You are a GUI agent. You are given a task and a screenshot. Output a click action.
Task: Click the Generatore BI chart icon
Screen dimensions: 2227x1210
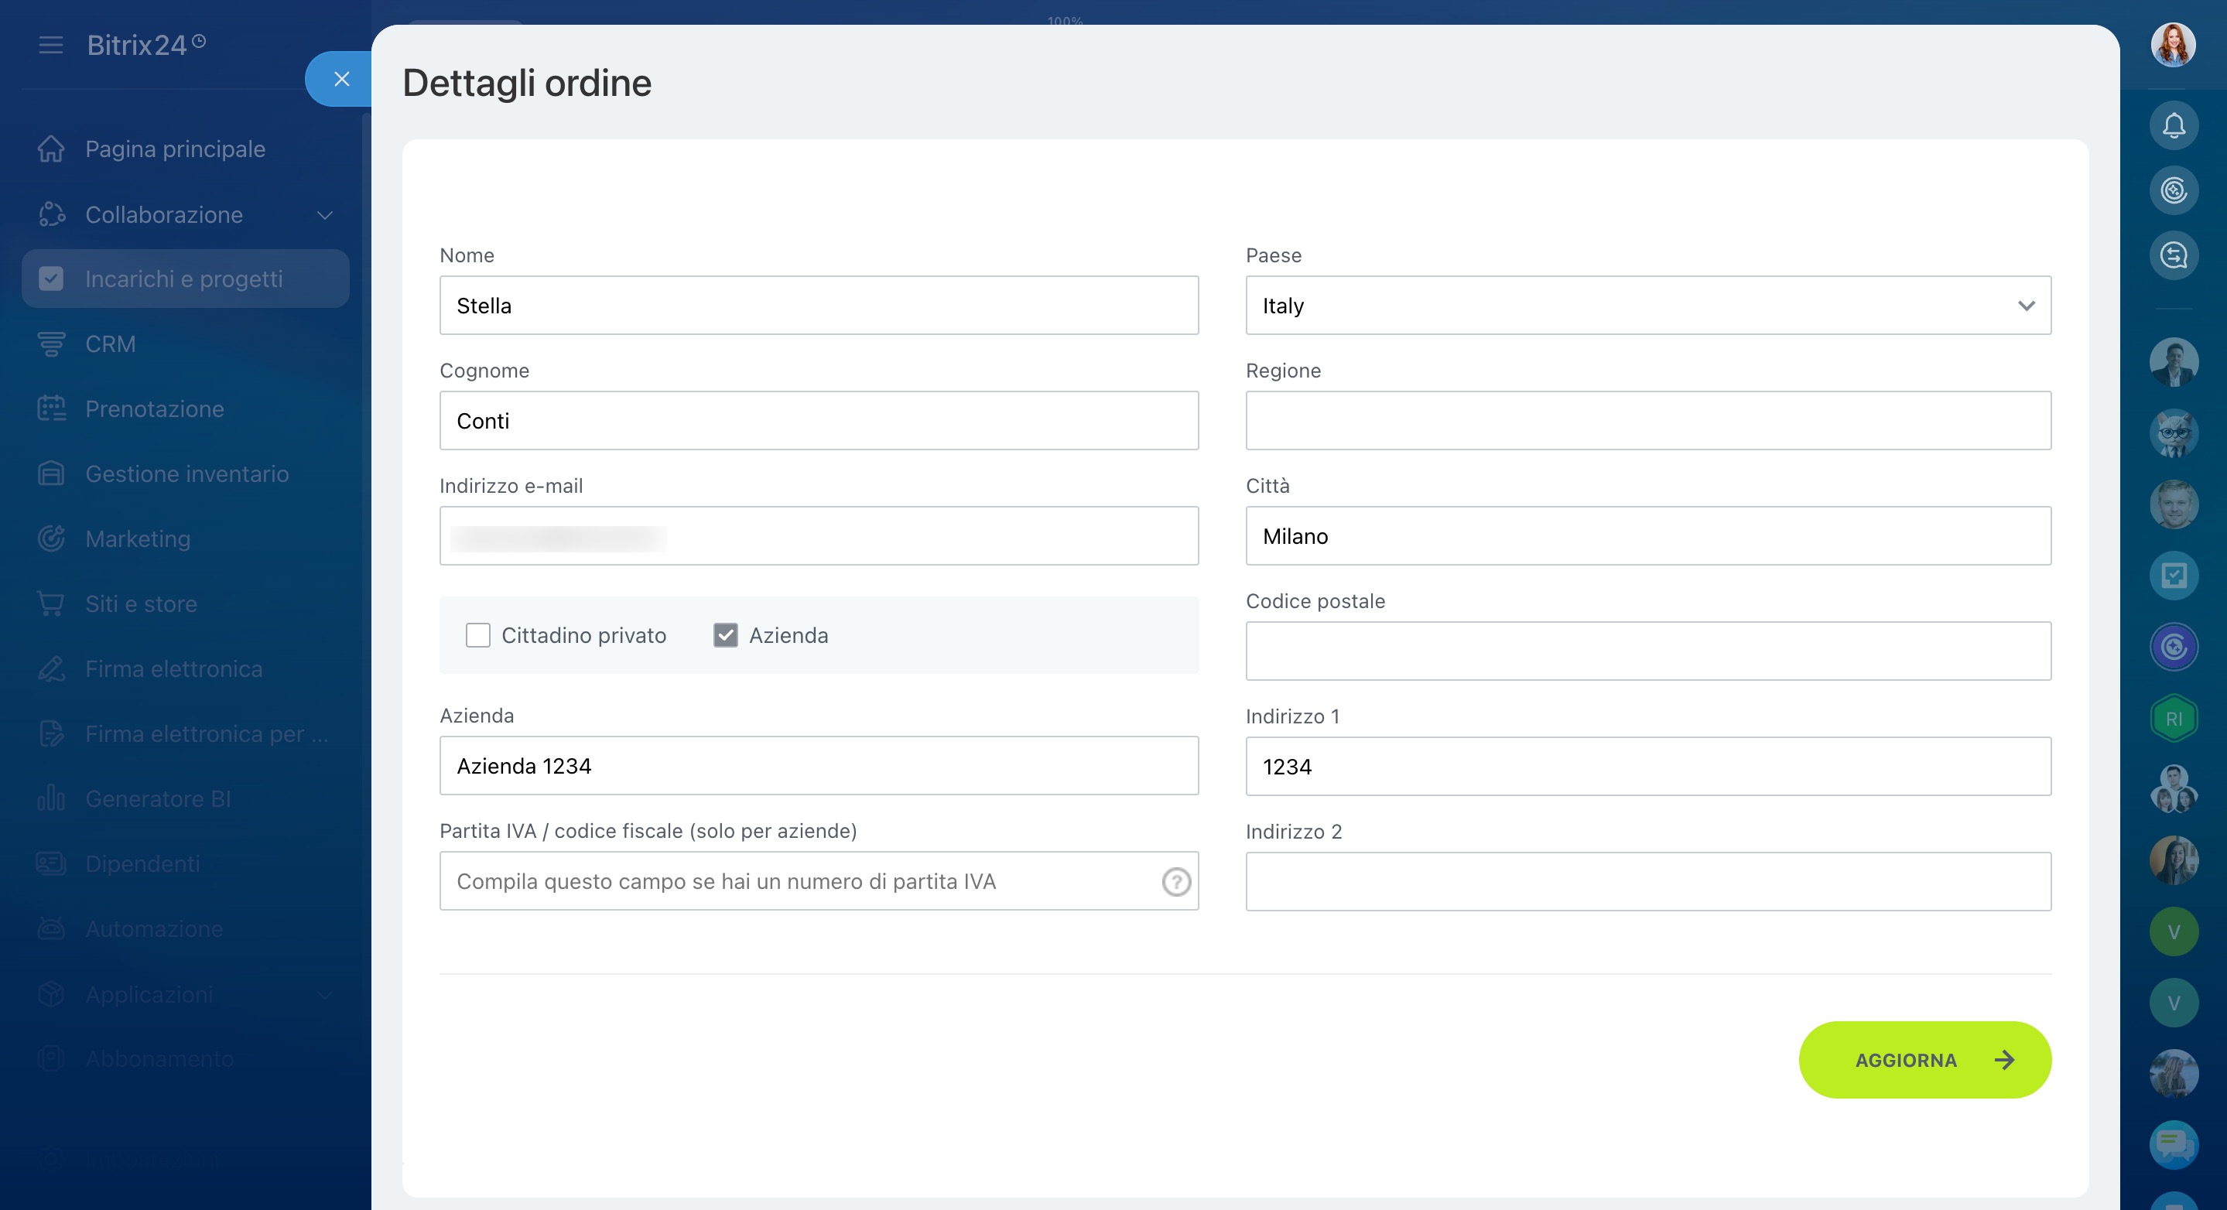tap(51, 798)
